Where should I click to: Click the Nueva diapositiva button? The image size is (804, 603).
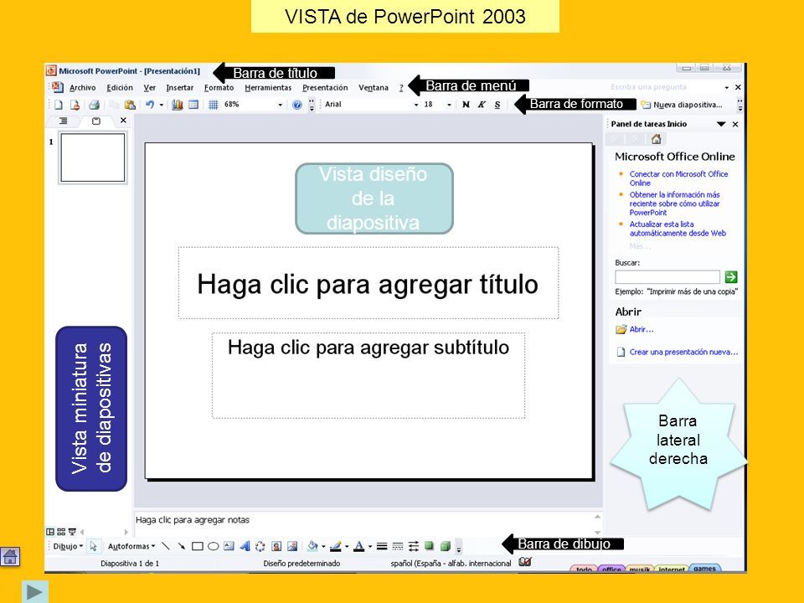coord(682,106)
